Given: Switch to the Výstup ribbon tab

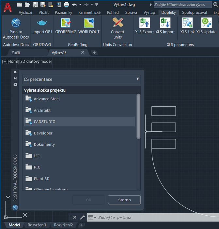Looking at the screenshot, I should click(149, 12).
